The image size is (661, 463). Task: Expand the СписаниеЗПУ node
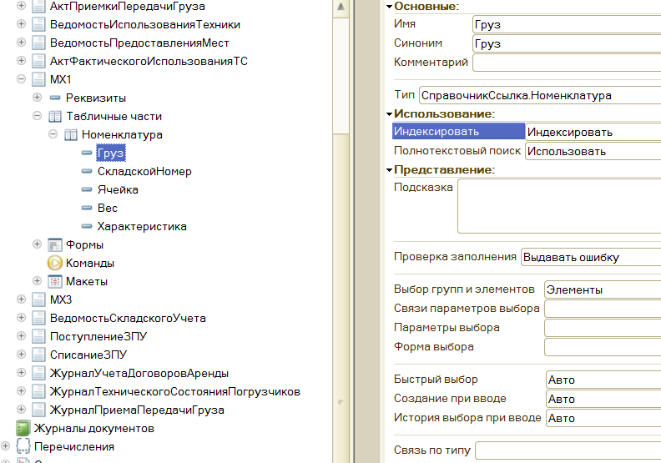[21, 354]
